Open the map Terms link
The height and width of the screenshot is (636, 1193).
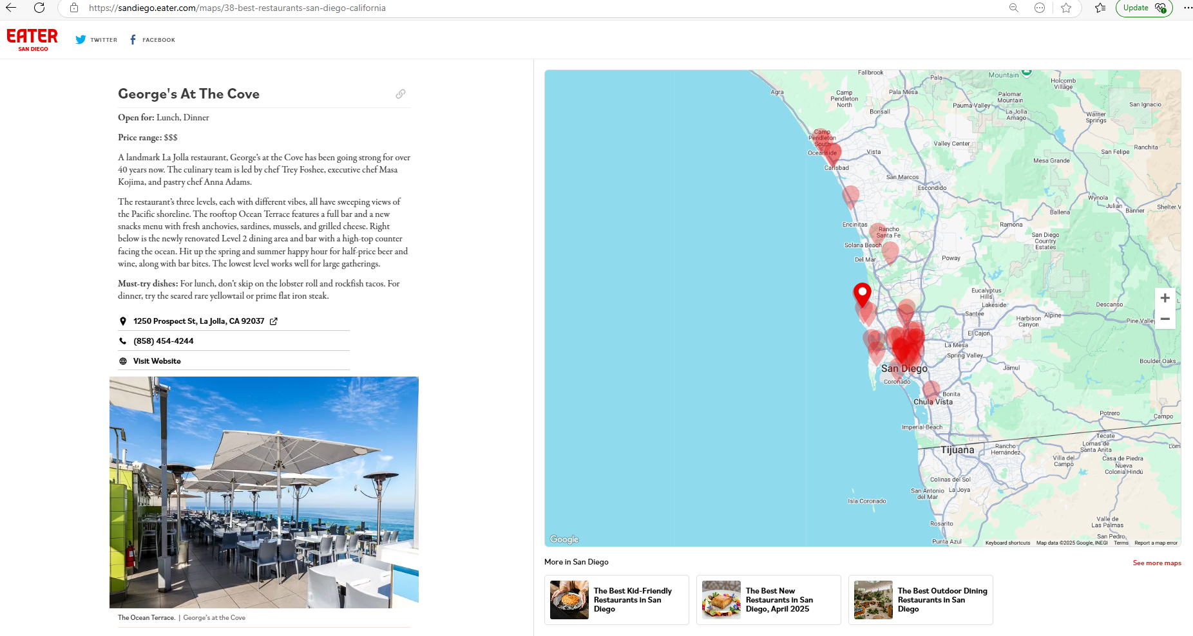[1121, 543]
